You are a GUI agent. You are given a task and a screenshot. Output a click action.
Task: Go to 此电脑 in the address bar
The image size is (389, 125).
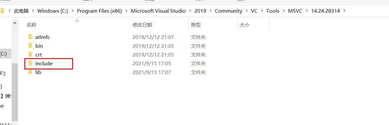point(21,11)
